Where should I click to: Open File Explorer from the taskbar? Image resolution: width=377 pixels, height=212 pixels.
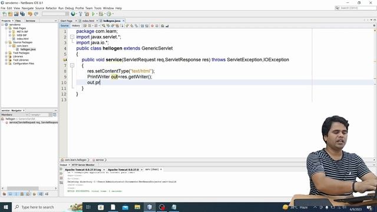pos(137,207)
